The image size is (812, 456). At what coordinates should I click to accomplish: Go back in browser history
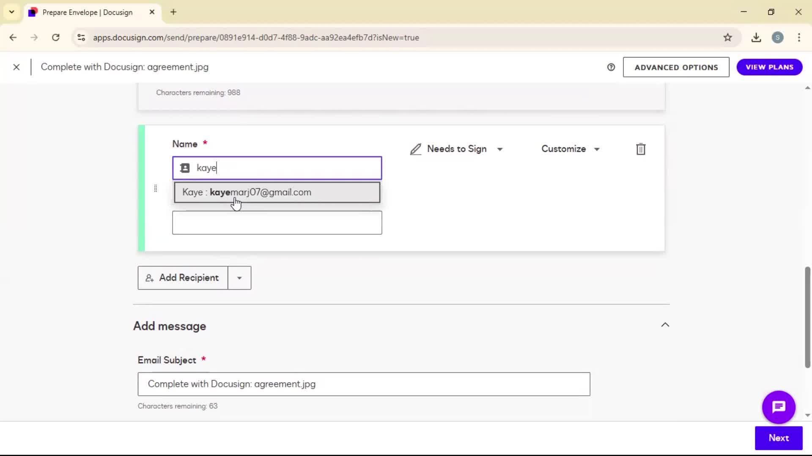coord(13,38)
